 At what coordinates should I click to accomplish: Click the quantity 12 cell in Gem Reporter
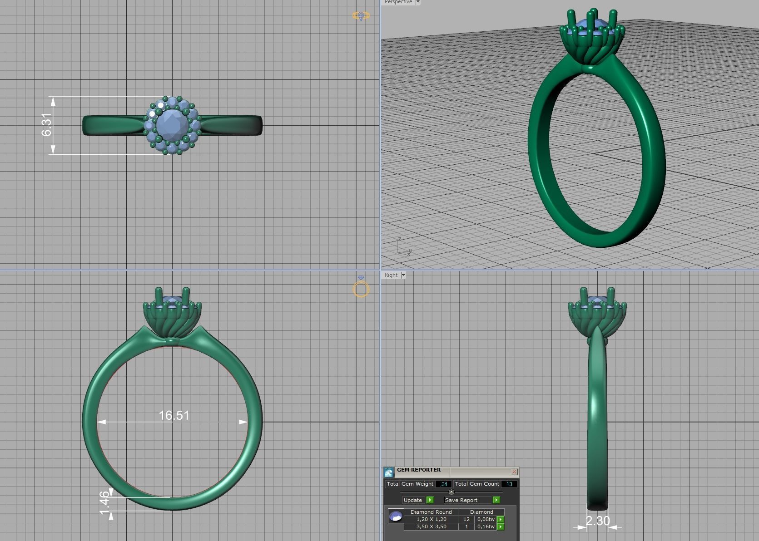tap(466, 519)
